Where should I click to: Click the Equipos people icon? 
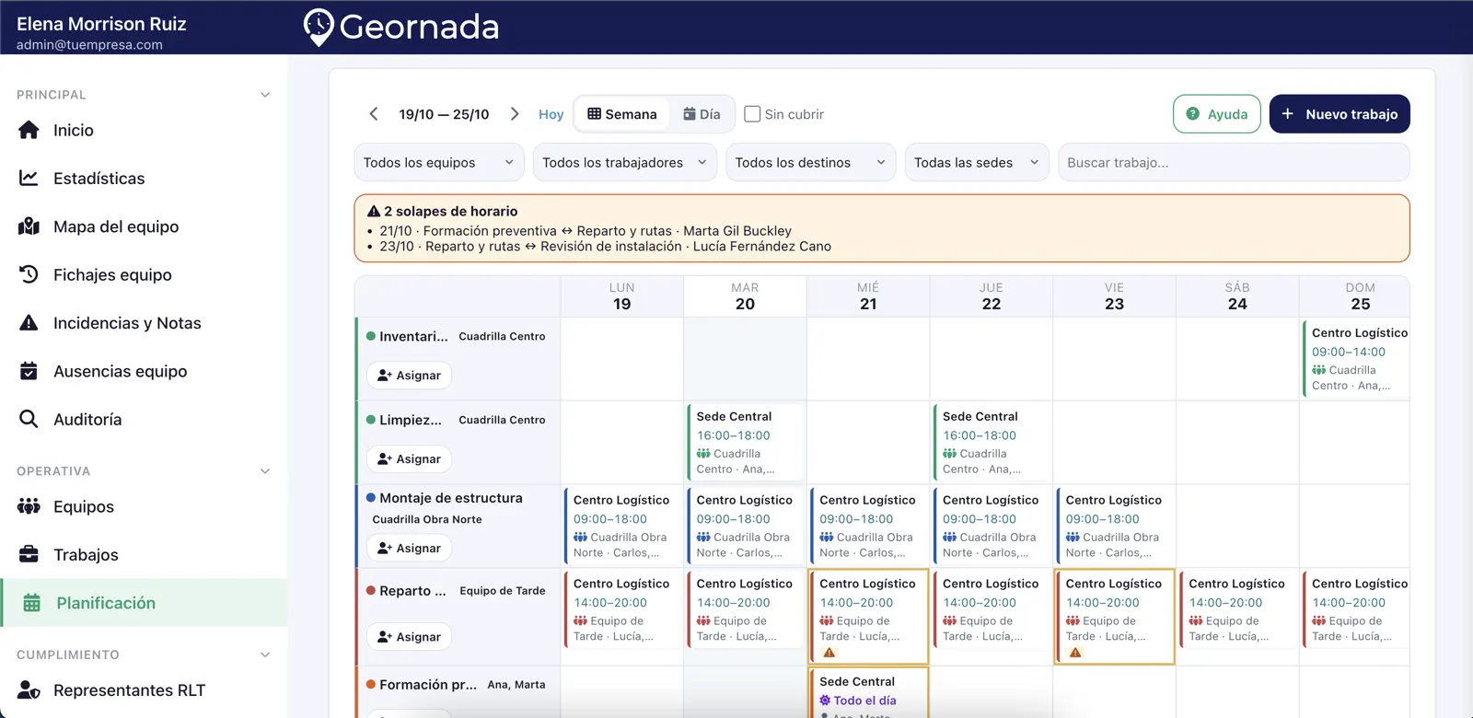tap(29, 506)
